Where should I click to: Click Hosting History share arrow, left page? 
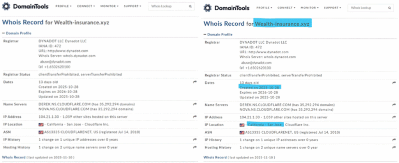(x=195, y=147)
